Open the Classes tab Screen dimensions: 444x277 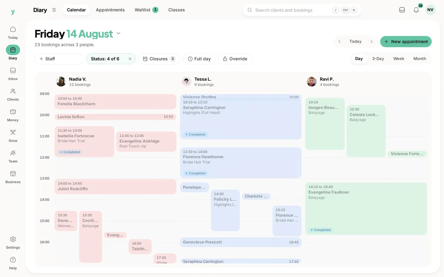coord(176,10)
